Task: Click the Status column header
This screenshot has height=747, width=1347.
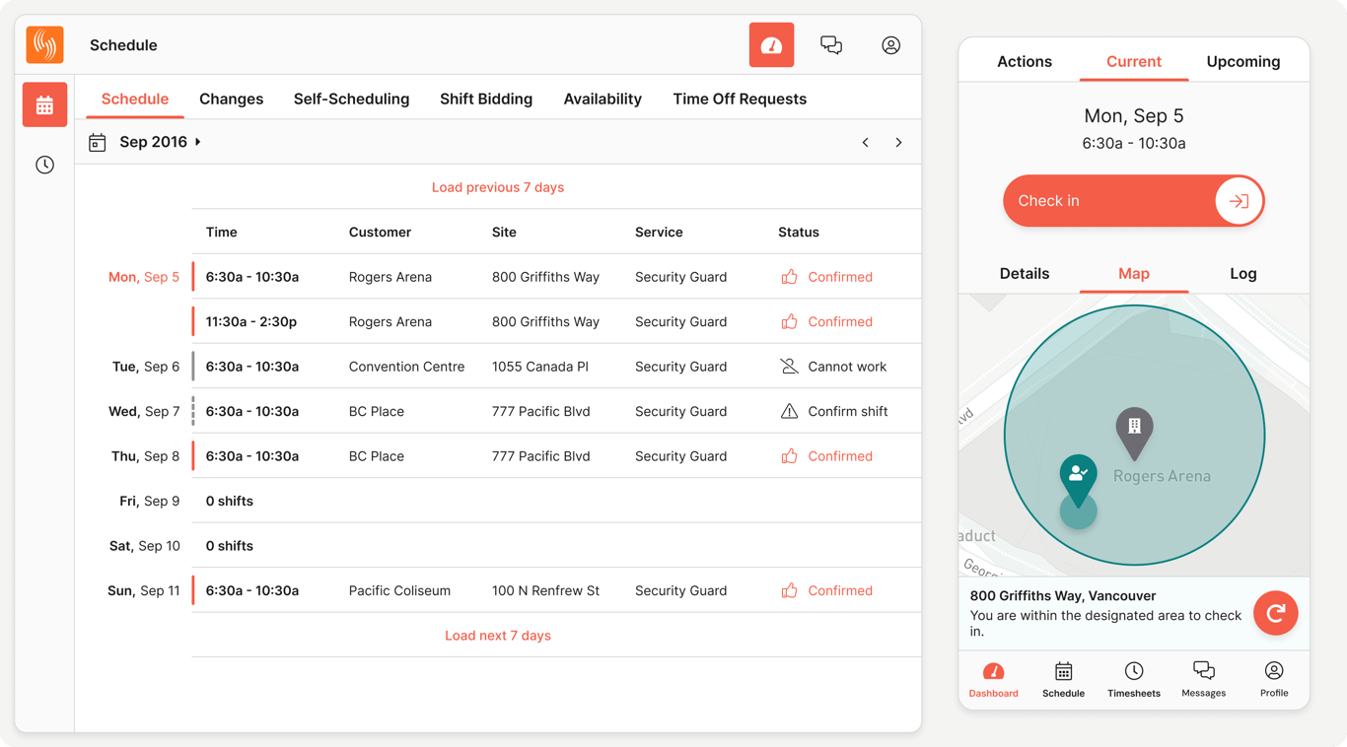Action: 799,233
